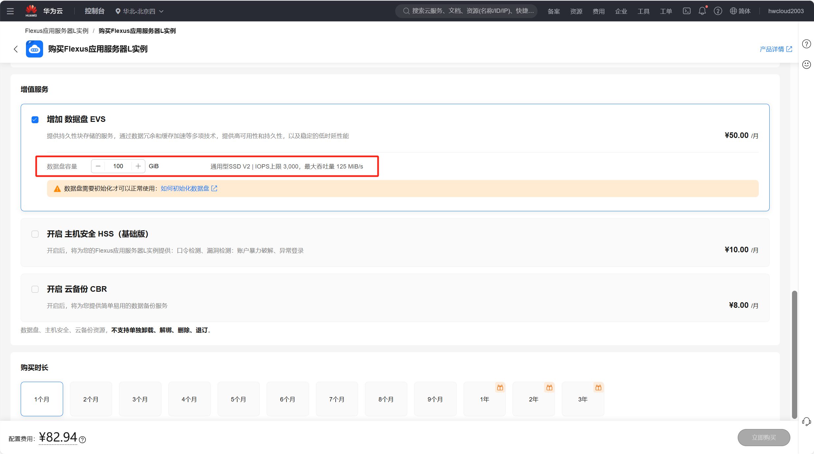Click the search cloud services field
814x454 pixels.
click(467, 11)
